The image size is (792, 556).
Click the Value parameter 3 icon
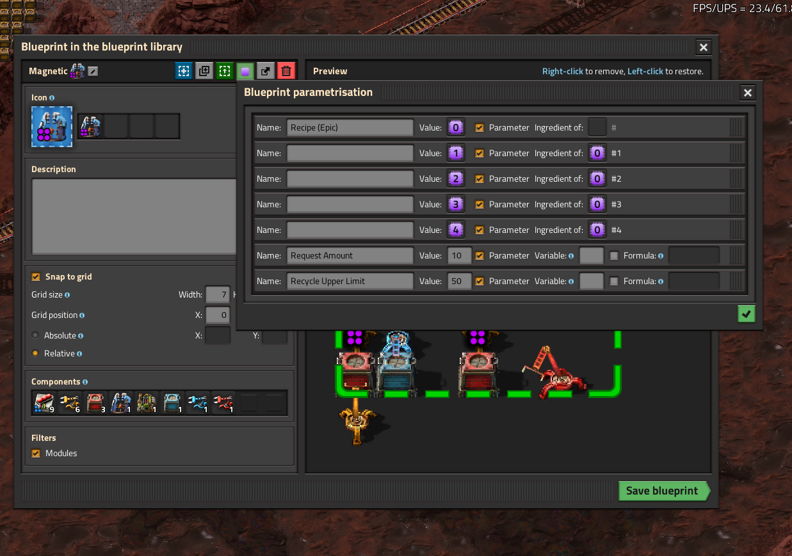pos(455,204)
